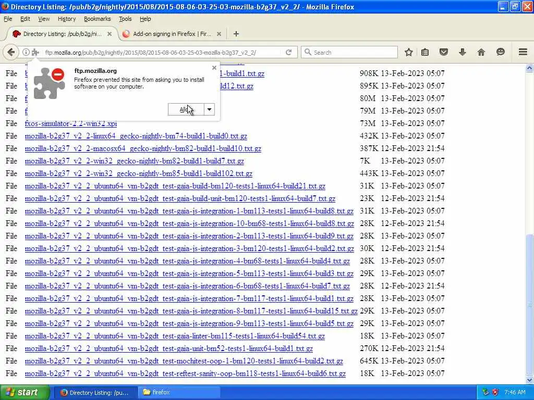Open a new tab with plus button

tap(236, 34)
